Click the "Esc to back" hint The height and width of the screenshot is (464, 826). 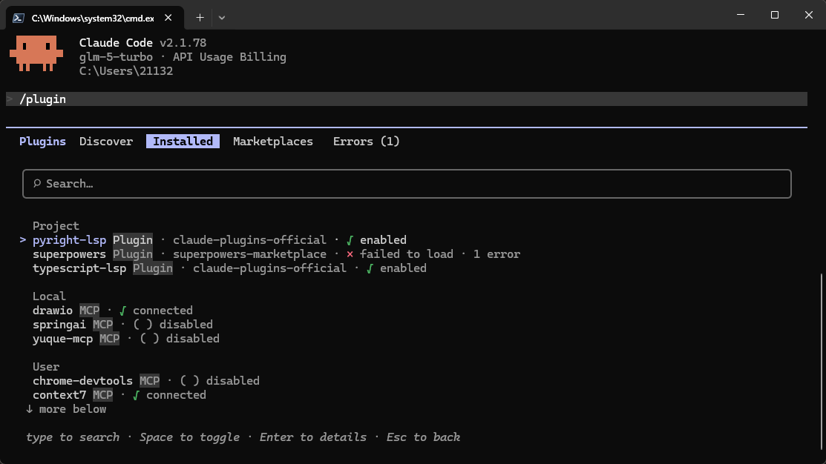coord(423,437)
